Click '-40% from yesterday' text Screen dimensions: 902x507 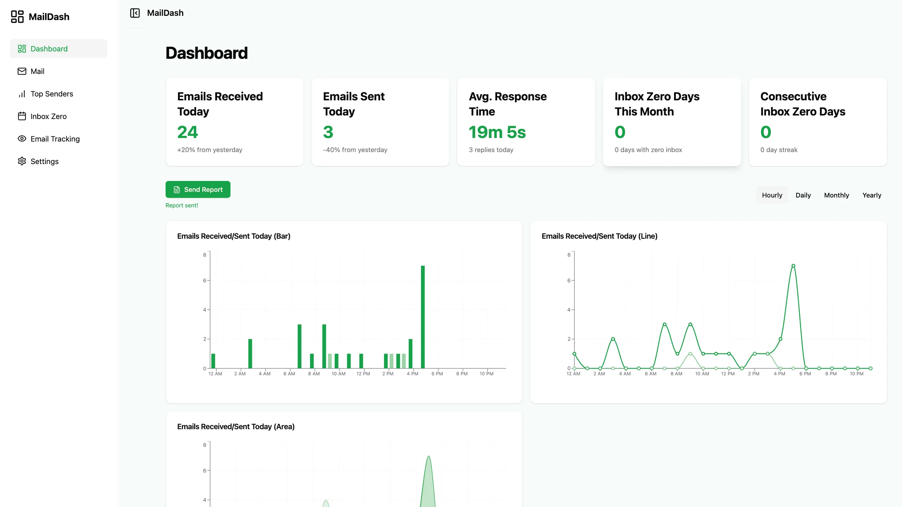355,150
